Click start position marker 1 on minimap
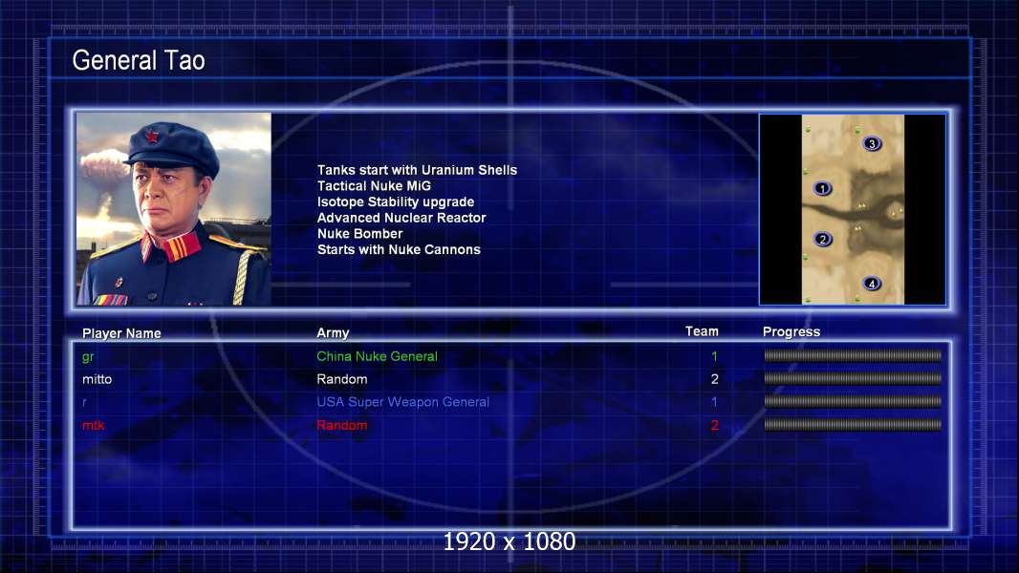This screenshot has width=1019, height=573. 823,189
